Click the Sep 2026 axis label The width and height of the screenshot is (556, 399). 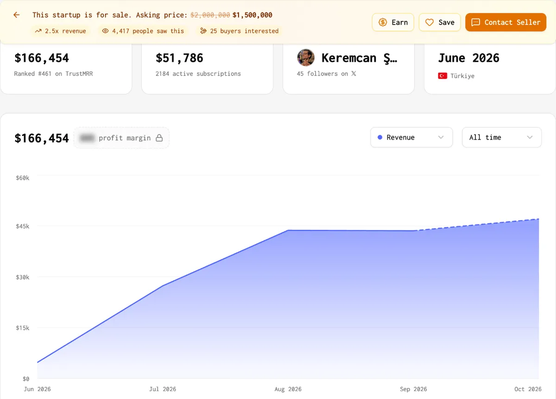413,389
